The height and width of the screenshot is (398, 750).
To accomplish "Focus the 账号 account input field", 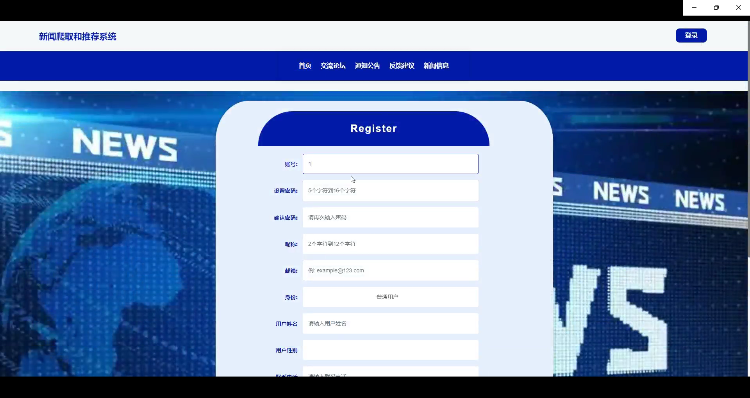I will [391, 164].
